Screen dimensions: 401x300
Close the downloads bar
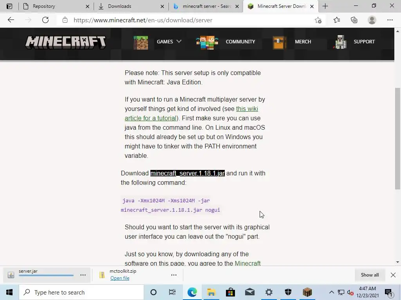[x=393, y=275]
